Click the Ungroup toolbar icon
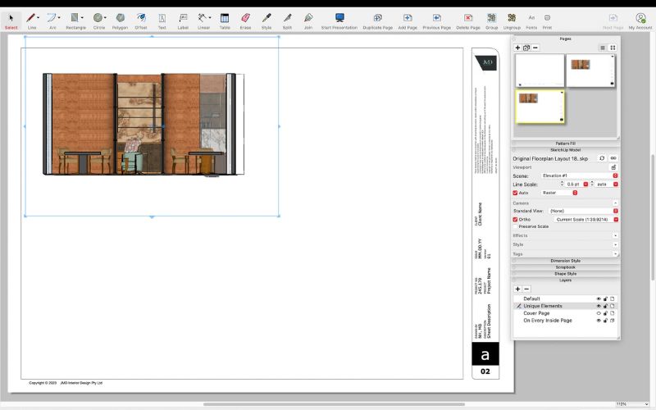This screenshot has width=656, height=410. coord(512,20)
